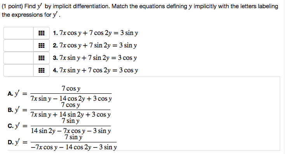Click the text "the expressions for y′"
This screenshot has height=154, width=292.
click(30, 15)
